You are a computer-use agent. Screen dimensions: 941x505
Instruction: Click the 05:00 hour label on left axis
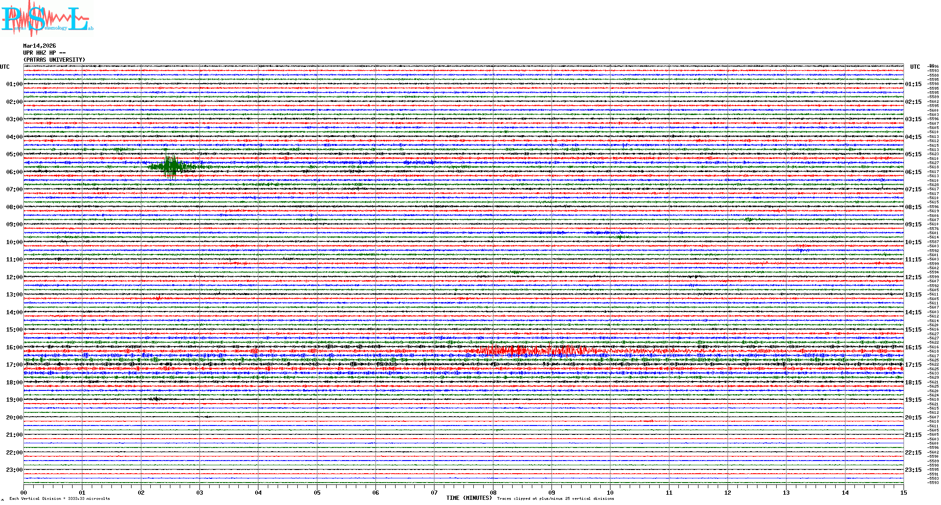[14, 154]
